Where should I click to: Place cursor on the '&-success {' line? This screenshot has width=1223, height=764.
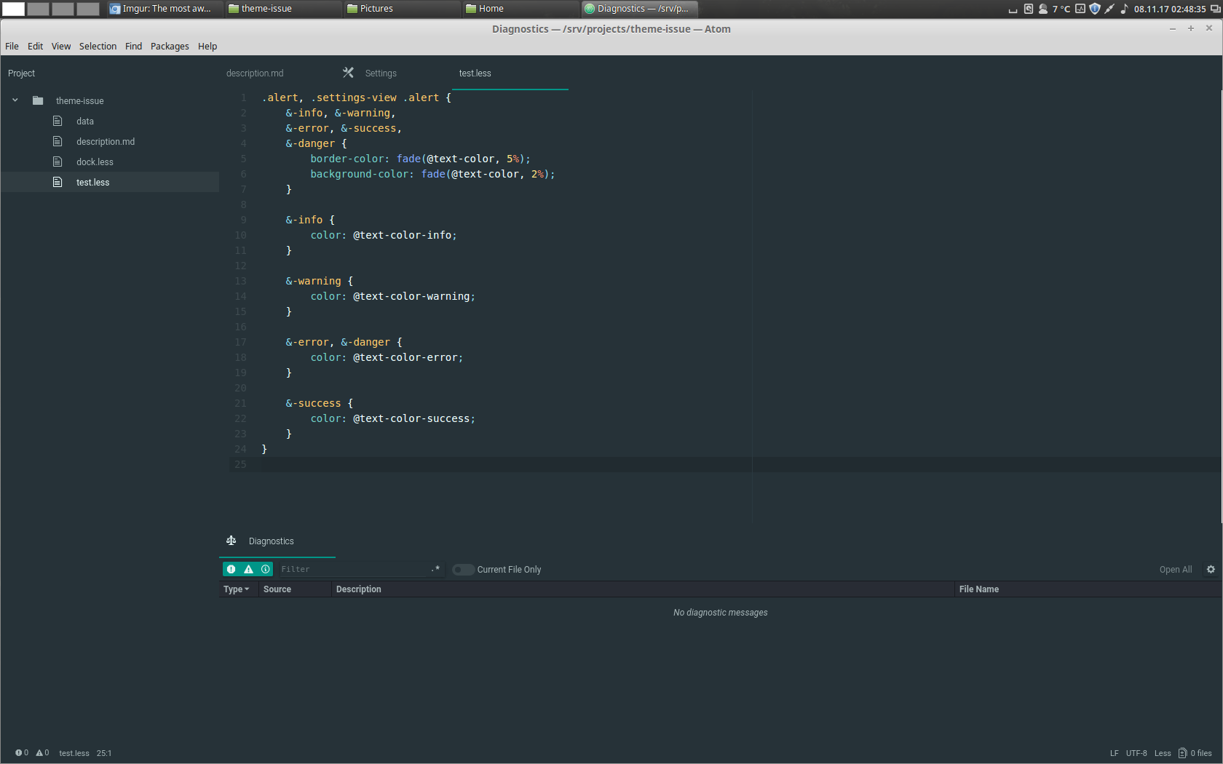319,403
